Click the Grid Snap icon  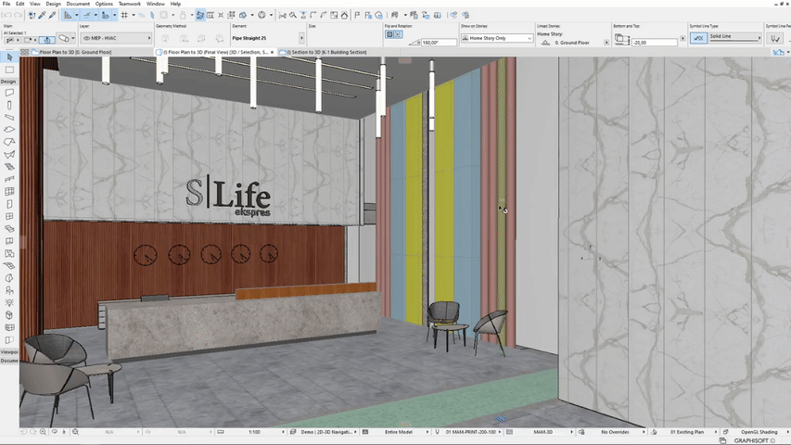click(x=124, y=15)
